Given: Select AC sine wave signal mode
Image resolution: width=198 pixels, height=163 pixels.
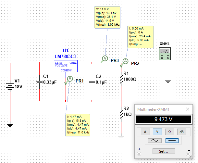Looking at the screenshot, I should click(154, 141).
